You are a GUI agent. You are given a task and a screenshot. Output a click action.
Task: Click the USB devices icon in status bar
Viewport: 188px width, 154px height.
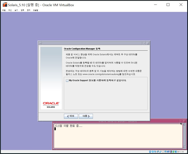point(160,152)
